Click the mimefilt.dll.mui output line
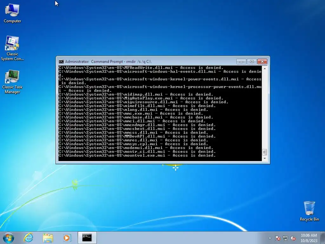This screenshot has width=325, height=244. click(x=137, y=106)
